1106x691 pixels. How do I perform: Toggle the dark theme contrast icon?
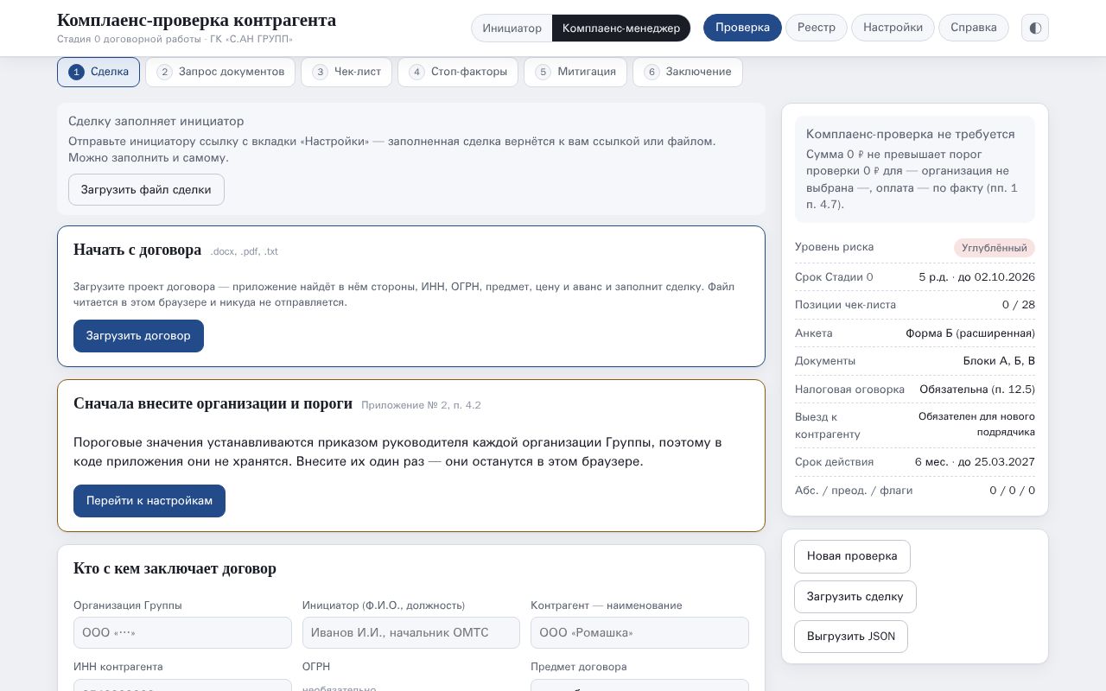coord(1035,28)
